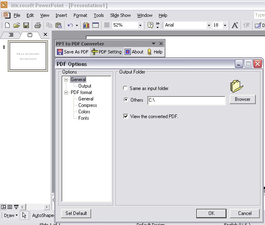Open the font size 18 dropdown
The image size is (265, 225).
[225, 25]
